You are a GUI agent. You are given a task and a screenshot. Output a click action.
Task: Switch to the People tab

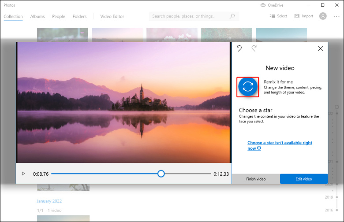coord(59,16)
